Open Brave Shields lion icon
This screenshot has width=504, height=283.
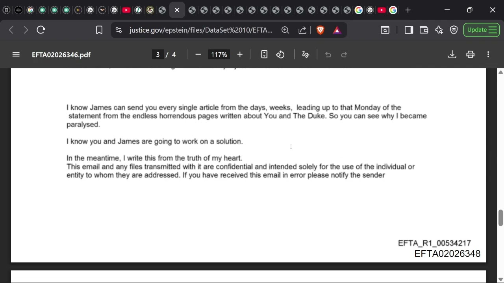click(320, 30)
